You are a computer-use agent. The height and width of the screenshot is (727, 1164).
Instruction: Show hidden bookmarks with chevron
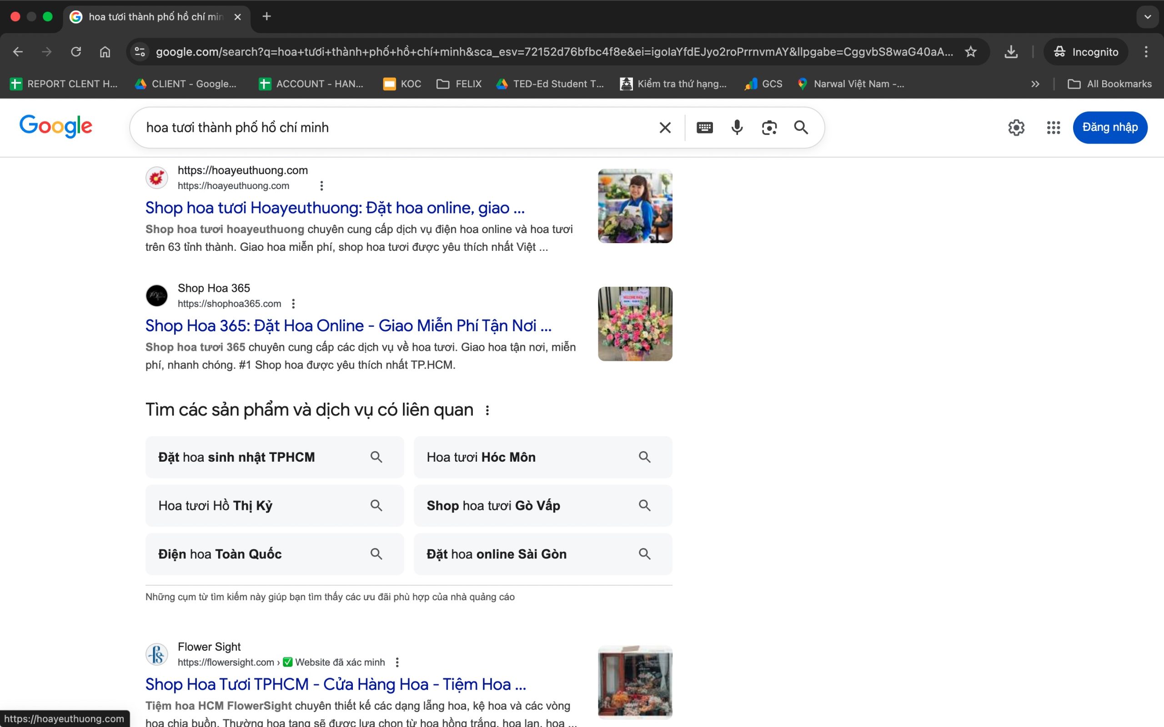1036,84
